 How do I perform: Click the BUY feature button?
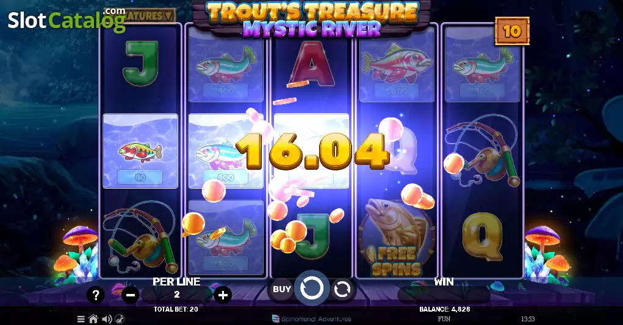[x=282, y=289]
